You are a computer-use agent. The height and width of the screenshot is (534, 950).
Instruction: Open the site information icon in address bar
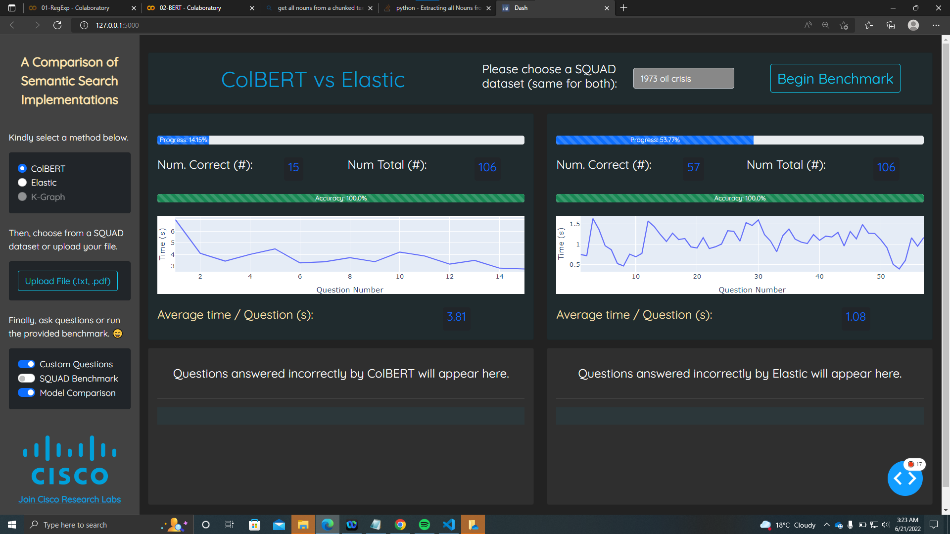84,25
